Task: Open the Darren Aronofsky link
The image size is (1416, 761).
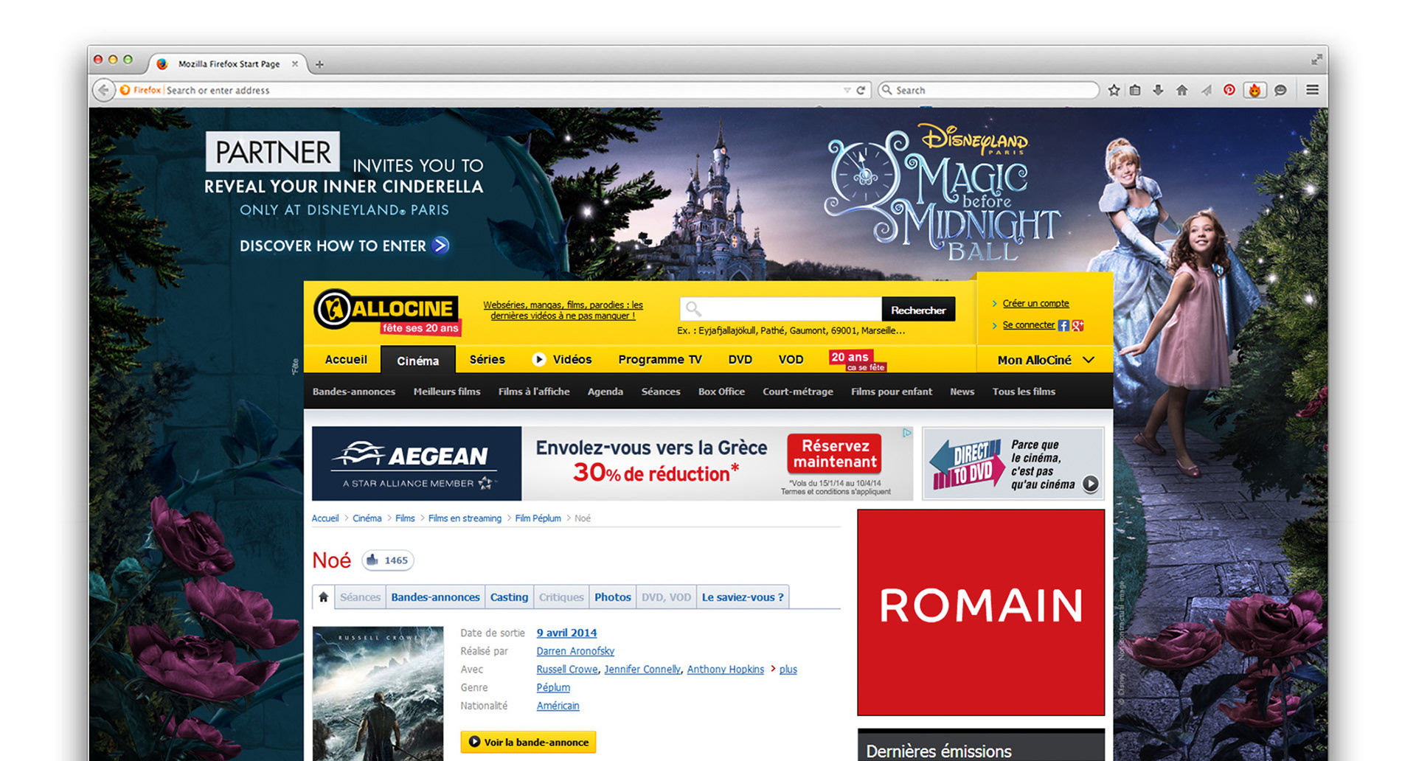Action: [575, 651]
